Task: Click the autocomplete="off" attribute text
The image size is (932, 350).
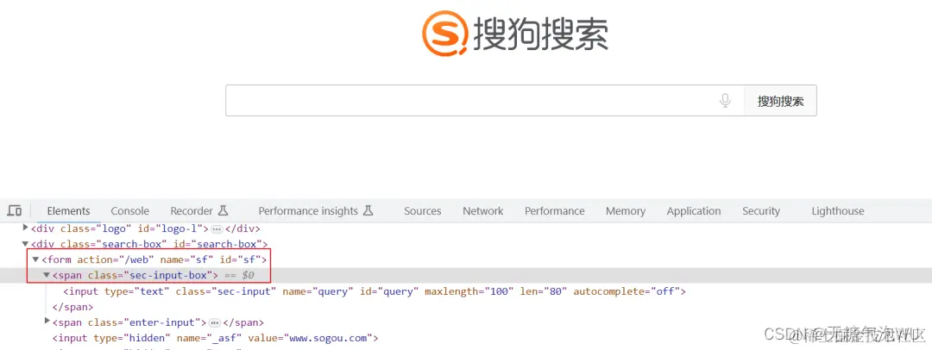Action: point(627,291)
